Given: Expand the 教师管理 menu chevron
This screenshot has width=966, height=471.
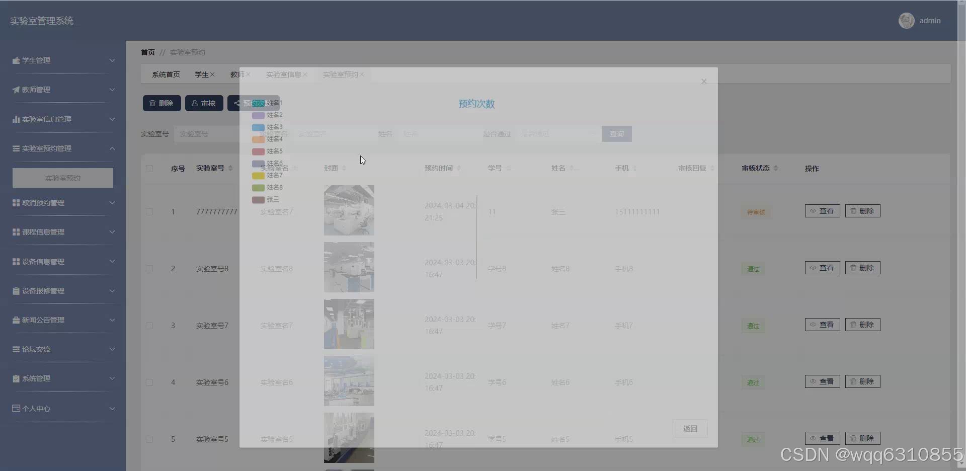Looking at the screenshot, I should 112,90.
